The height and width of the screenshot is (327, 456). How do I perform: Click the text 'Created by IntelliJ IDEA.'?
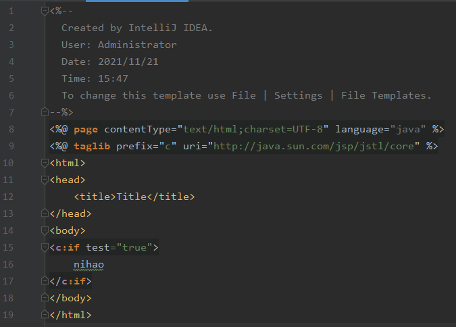point(137,28)
